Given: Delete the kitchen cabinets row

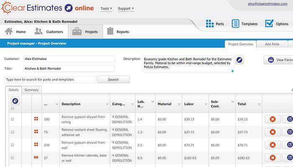Looking at the screenshot, I should point(272,158).
